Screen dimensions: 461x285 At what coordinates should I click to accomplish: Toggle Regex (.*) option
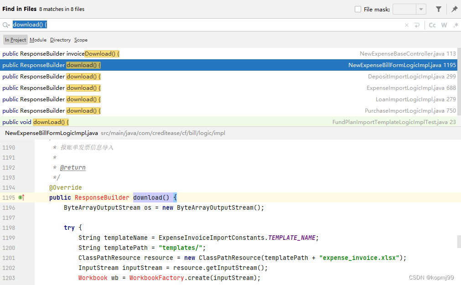pyautogui.click(x=456, y=25)
